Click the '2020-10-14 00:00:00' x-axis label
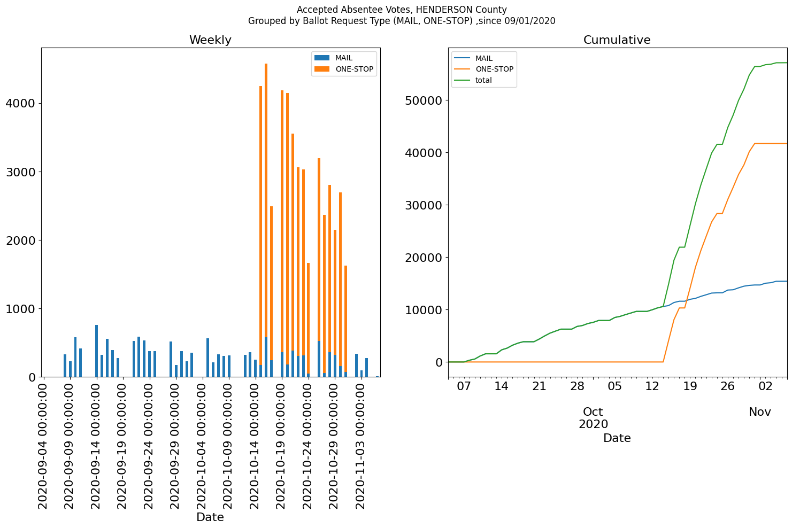This screenshot has width=792, height=528. [255, 445]
